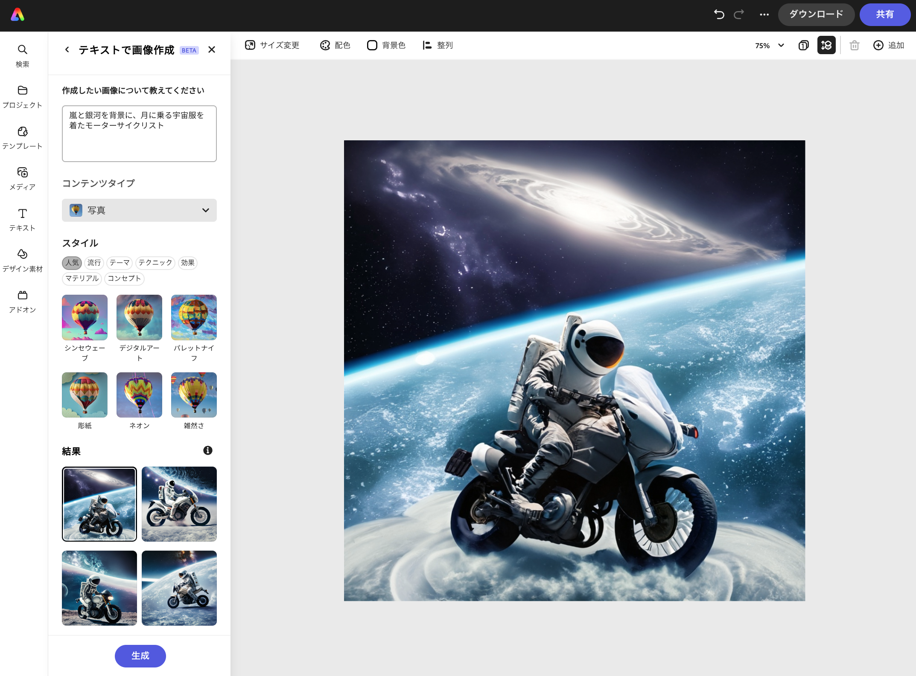The height and width of the screenshot is (676, 916).
Task: Switch to the 人気 style category
Action: tap(72, 263)
